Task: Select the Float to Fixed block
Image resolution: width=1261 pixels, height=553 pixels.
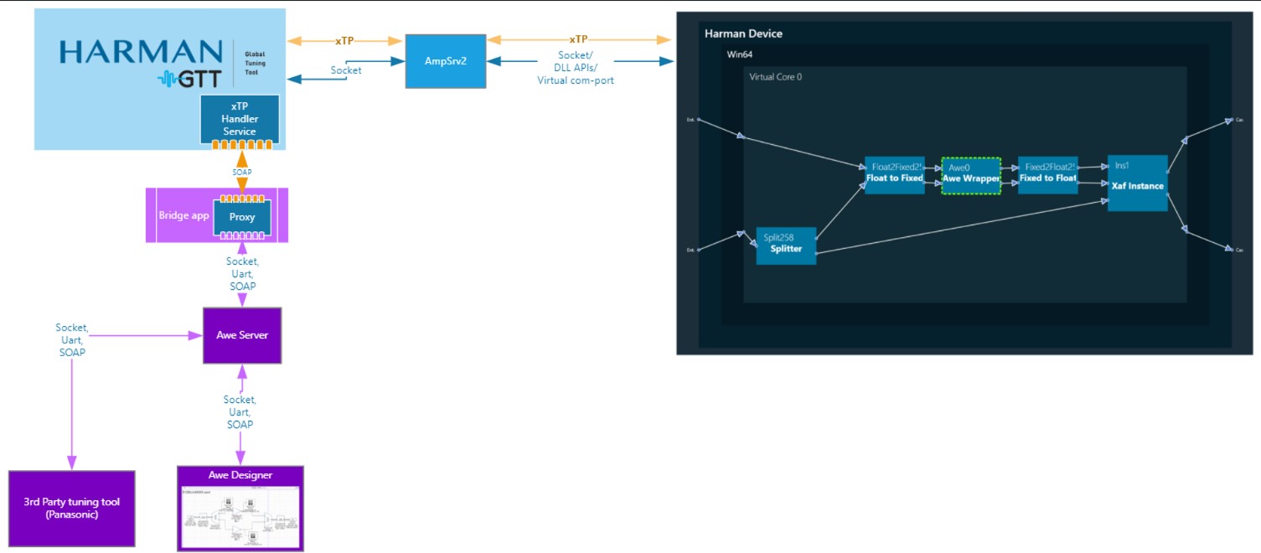Action: coord(894,175)
